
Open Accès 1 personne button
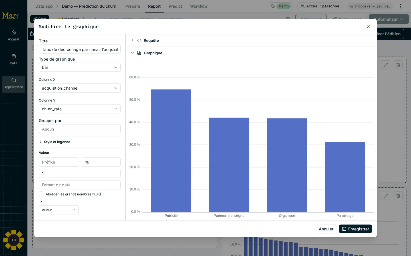tap(320, 6)
